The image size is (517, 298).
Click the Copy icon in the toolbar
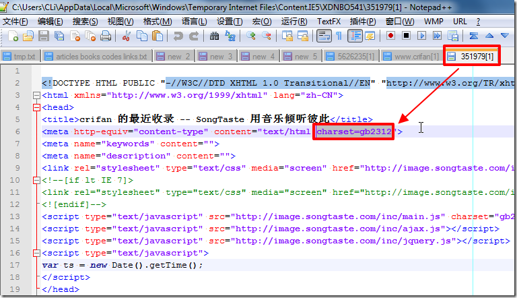coord(142,36)
